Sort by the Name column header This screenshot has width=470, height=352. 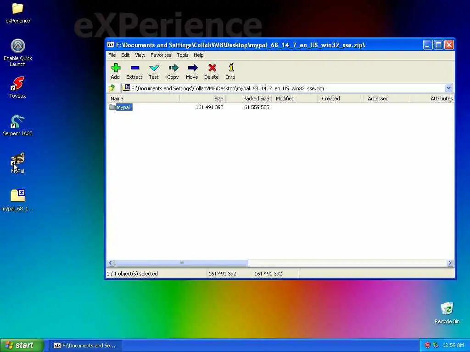(x=143, y=99)
